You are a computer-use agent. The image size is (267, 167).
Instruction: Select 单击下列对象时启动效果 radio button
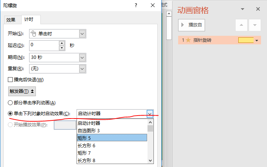click(x=10, y=113)
